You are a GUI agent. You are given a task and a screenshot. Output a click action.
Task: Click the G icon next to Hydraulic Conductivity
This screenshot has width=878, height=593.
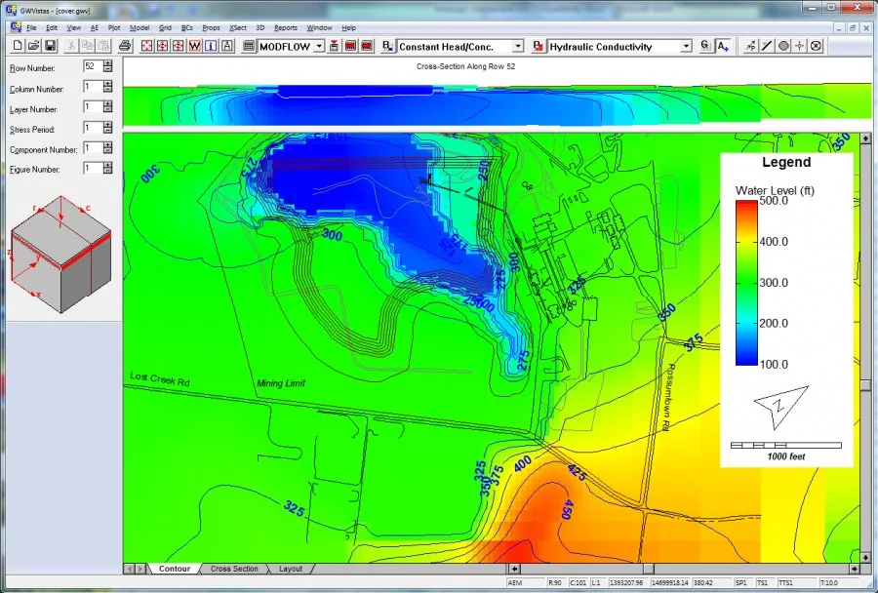pos(705,46)
